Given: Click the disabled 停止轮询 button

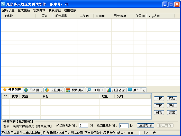Looking at the screenshot, I should point(165,125).
